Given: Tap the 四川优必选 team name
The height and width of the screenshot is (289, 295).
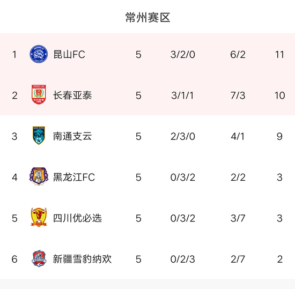Looking at the screenshot, I should click(x=77, y=218).
